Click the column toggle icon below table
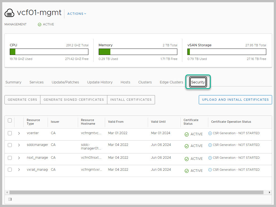Image resolution: width=276 pixels, height=207 pixels. point(10,199)
